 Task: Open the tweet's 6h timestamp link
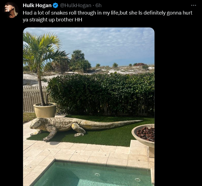99,5
